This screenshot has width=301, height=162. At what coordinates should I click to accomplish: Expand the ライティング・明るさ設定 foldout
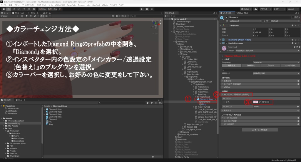coord(260,84)
